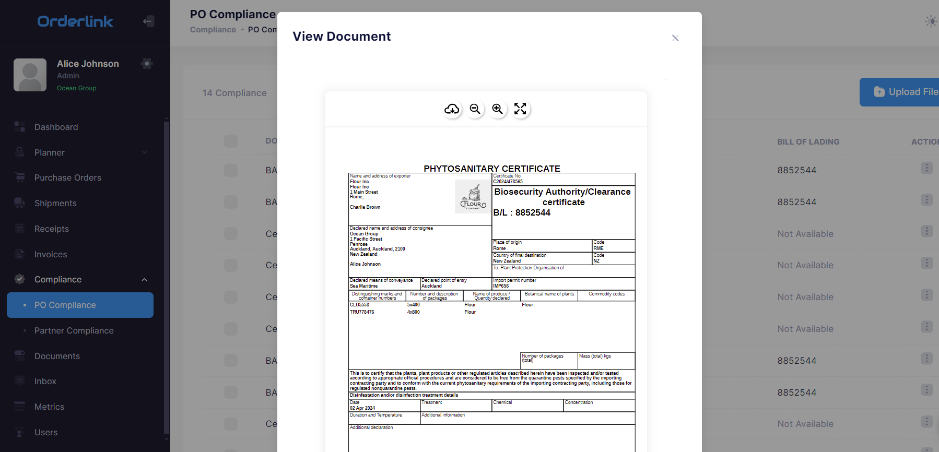This screenshot has height=452, width=939.
Task: Click the Invoices sidebar icon
Action: [x=20, y=254]
